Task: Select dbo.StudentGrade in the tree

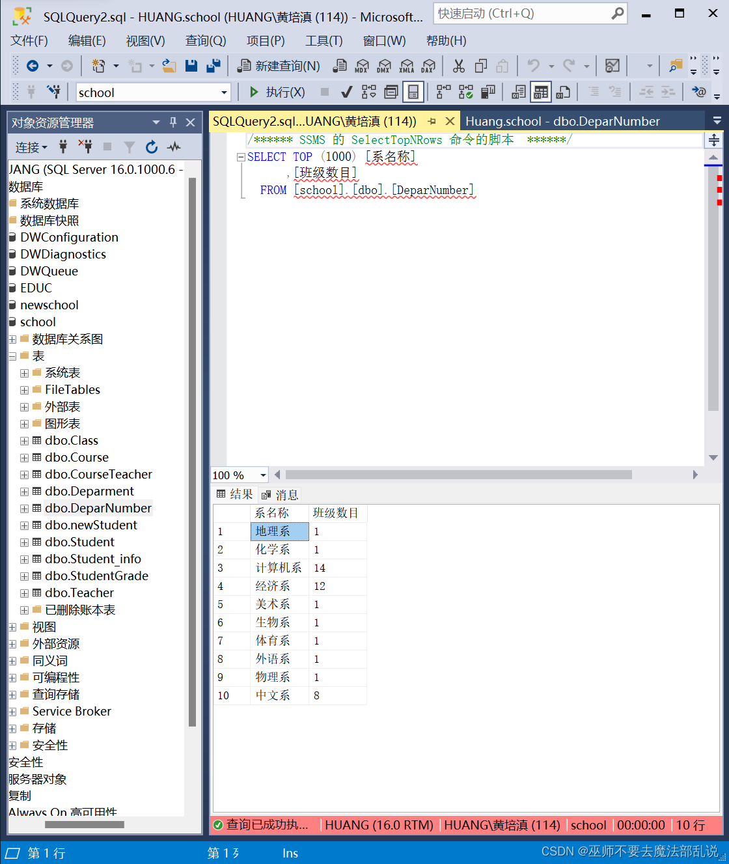Action: [97, 576]
